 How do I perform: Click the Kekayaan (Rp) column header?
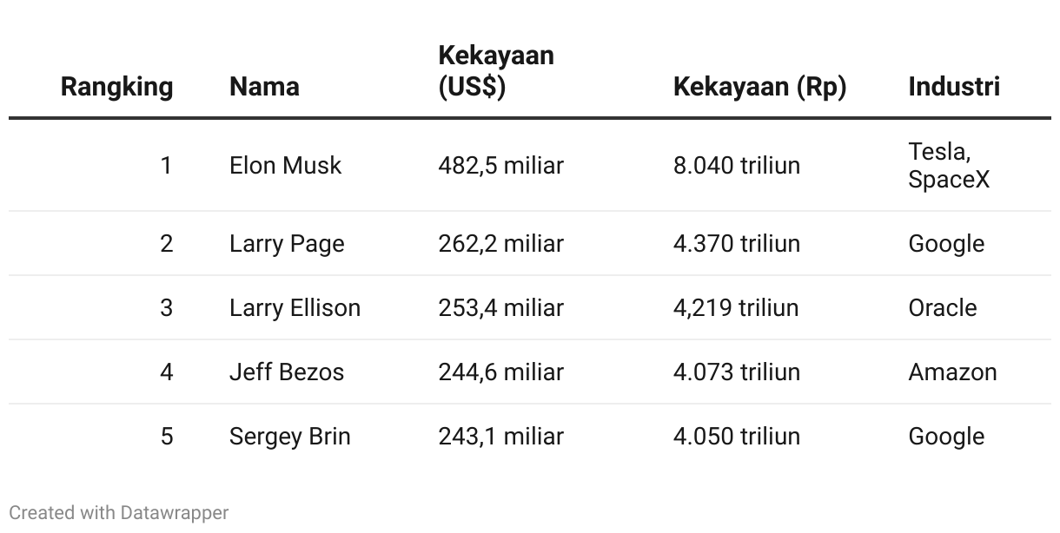coord(759,87)
